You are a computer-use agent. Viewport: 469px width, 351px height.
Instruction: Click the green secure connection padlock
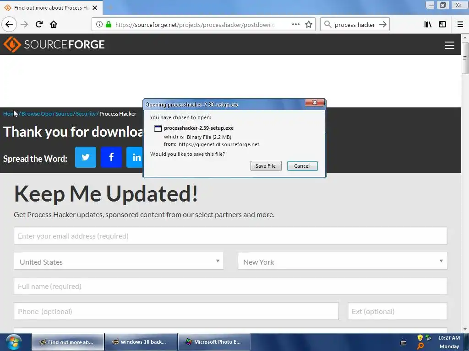point(109,25)
